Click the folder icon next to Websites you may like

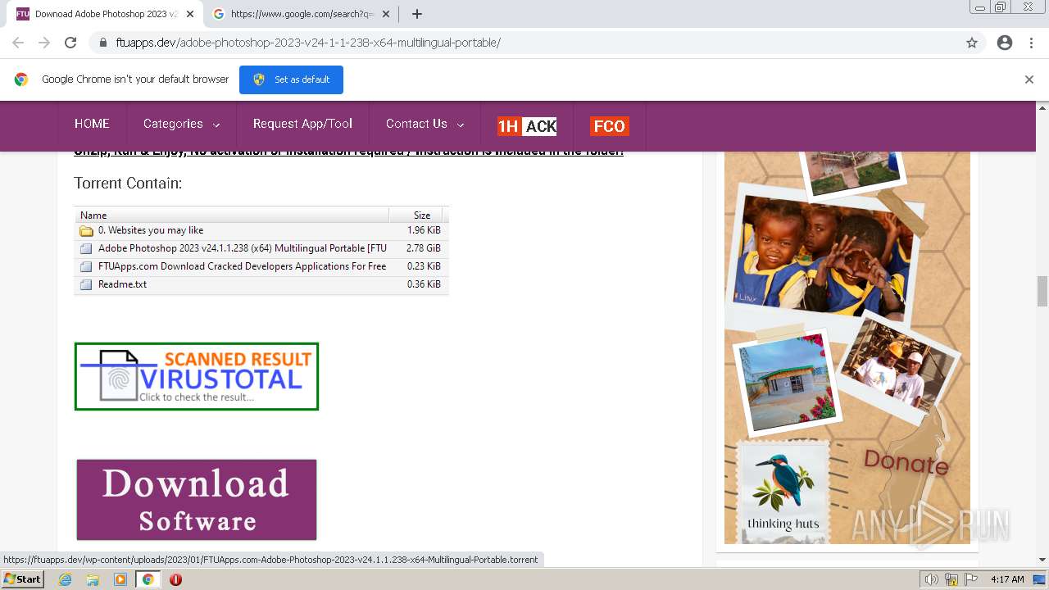[86, 231]
